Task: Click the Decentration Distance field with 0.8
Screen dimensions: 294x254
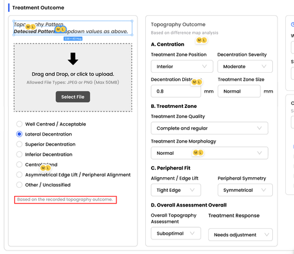Action: pos(176,91)
